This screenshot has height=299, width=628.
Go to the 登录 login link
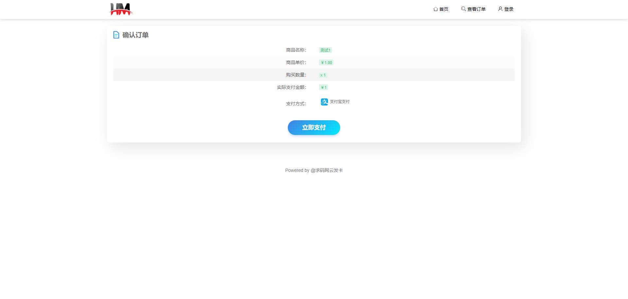tap(509, 9)
